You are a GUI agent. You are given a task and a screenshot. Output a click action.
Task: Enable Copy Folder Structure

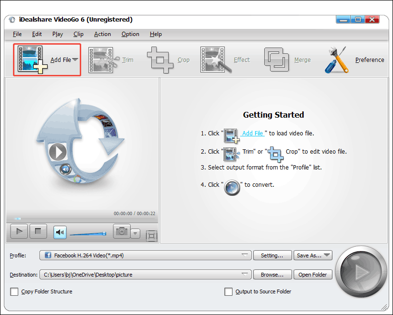[x=13, y=291]
